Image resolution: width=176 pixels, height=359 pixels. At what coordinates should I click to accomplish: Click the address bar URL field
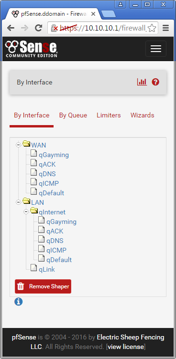pyautogui.click(x=103, y=28)
